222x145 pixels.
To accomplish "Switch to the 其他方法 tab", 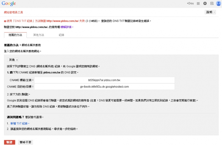I will pyautogui.click(x=39, y=35).
